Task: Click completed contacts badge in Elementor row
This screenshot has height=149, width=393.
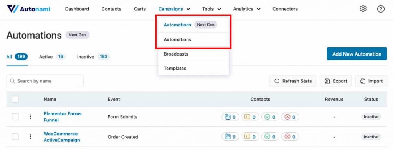Action: pos(270,117)
